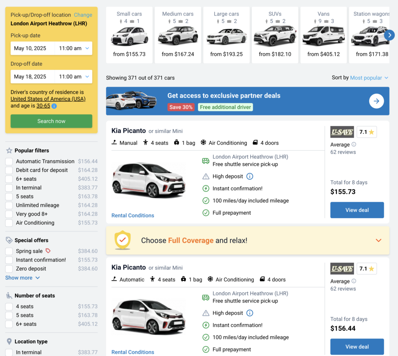This screenshot has width=398, height=356.
Task: Tick 4 seats under Number of seats
Action: (x=9, y=307)
